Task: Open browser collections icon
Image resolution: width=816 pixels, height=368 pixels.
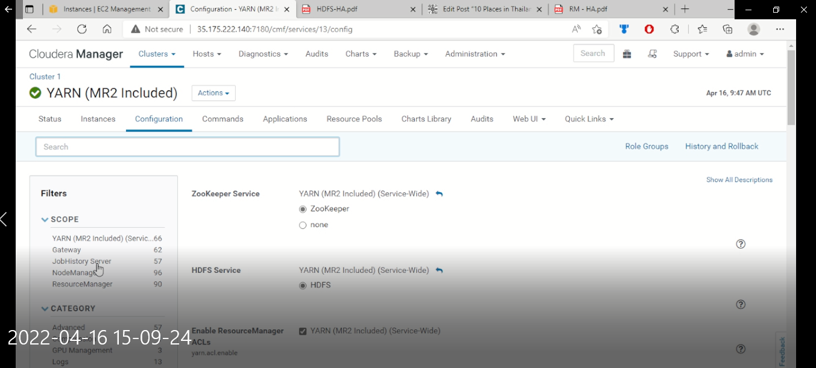Action: click(728, 29)
